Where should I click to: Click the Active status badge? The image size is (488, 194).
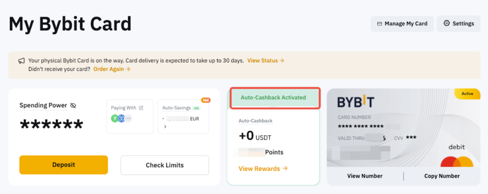(467, 94)
